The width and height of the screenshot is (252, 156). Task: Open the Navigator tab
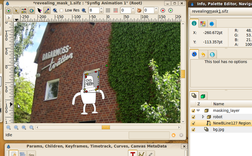[x=212, y=24]
